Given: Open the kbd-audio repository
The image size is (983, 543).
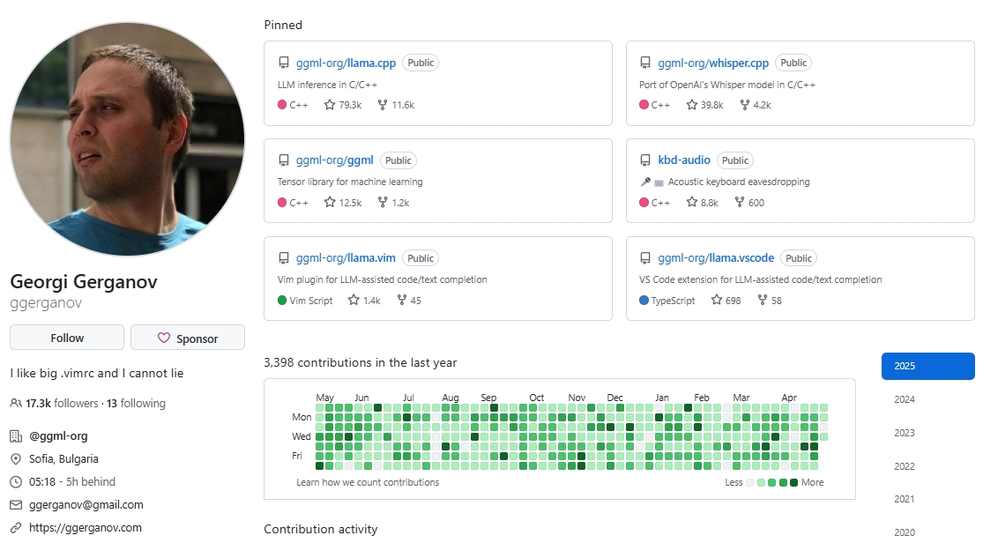Looking at the screenshot, I should 684,160.
